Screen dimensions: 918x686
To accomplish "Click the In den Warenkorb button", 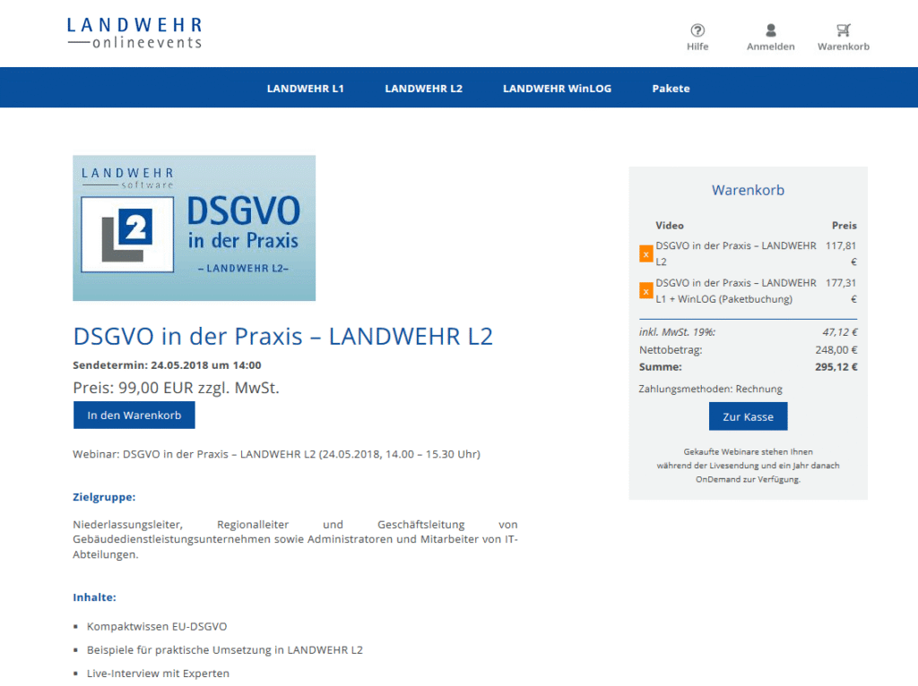I will click(x=134, y=416).
